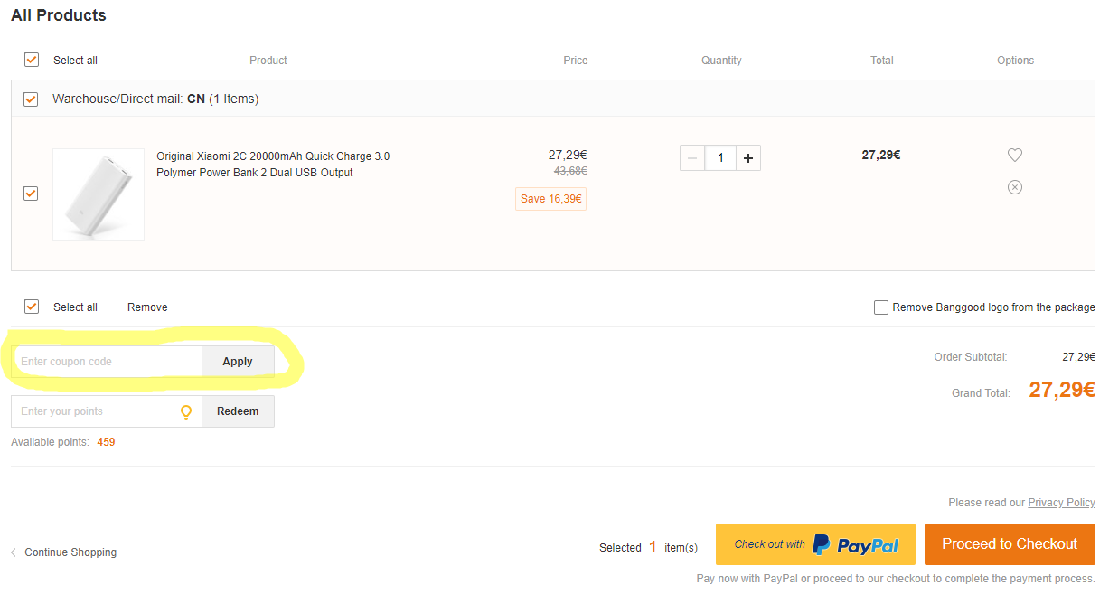Toggle top Select all checkbox
This screenshot has width=1109, height=595.
[x=32, y=60]
